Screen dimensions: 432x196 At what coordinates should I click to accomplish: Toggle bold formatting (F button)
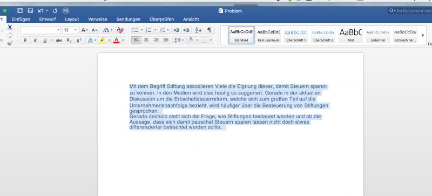click(25, 40)
